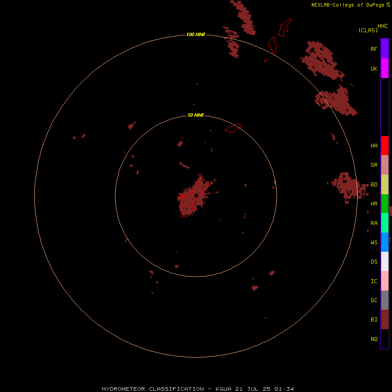Screen dimensions: 392x392
Task: Click the small island outline on 50 NMI ring
Action: [x=233, y=128]
